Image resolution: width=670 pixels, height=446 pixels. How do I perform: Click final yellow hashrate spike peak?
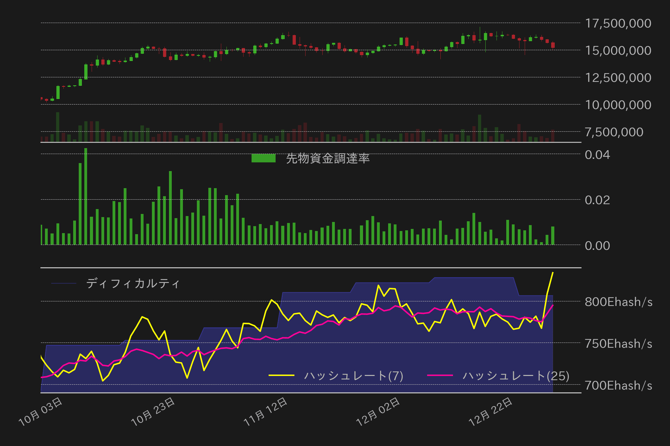pyautogui.click(x=553, y=273)
